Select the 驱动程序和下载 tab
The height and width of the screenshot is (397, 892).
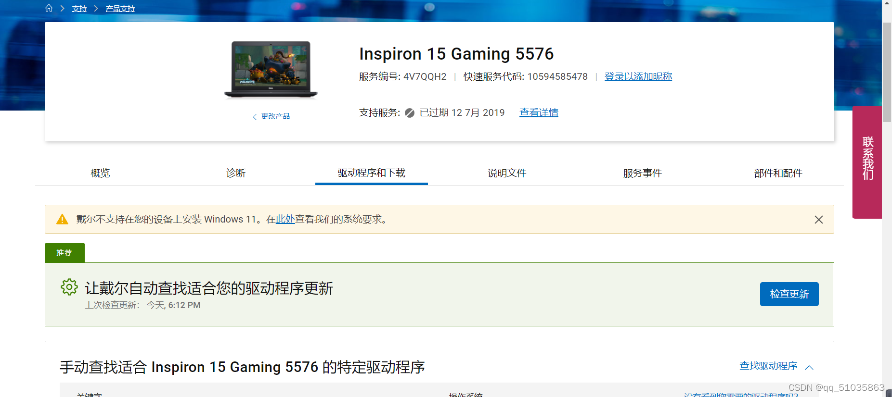(x=372, y=173)
